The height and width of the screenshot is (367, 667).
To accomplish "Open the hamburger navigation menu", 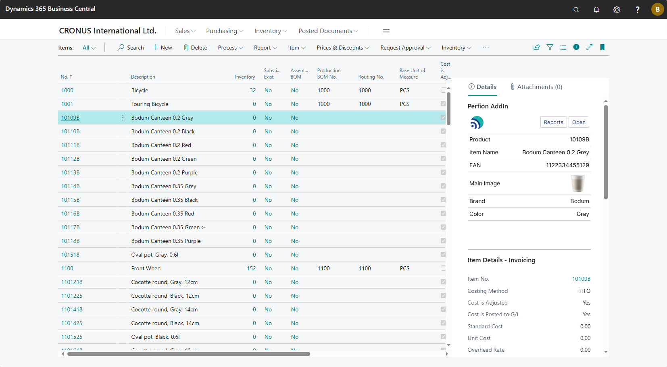I will pos(386,31).
